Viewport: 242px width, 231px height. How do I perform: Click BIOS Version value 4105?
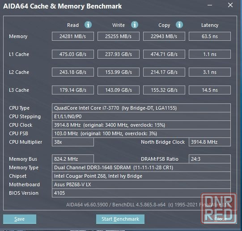(x=141, y=193)
